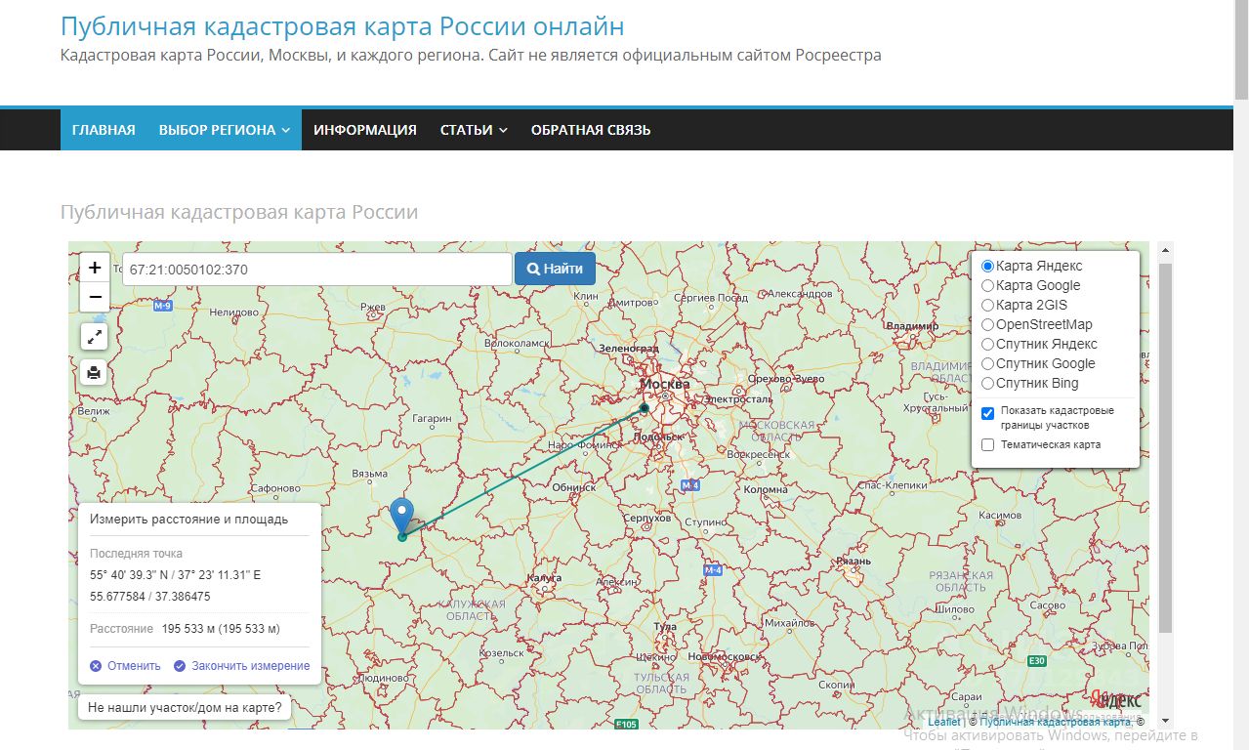The height and width of the screenshot is (750, 1249).
Task: Open ОБРАТНАЯ СВЯЗЬ menu item
Action: pyautogui.click(x=591, y=130)
